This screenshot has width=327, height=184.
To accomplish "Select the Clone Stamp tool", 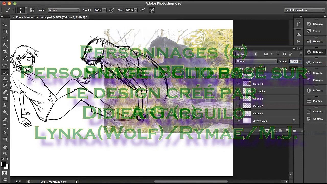I will [5, 79].
